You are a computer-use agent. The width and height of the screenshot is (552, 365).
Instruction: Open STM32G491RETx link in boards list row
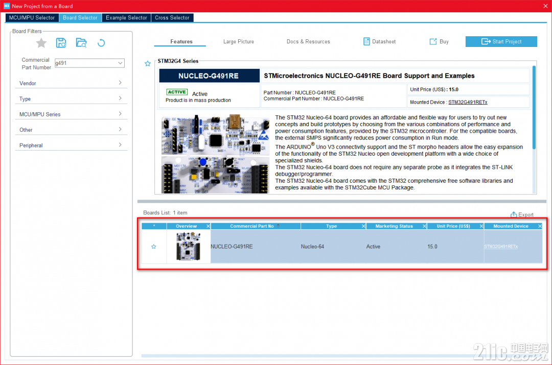click(x=501, y=247)
